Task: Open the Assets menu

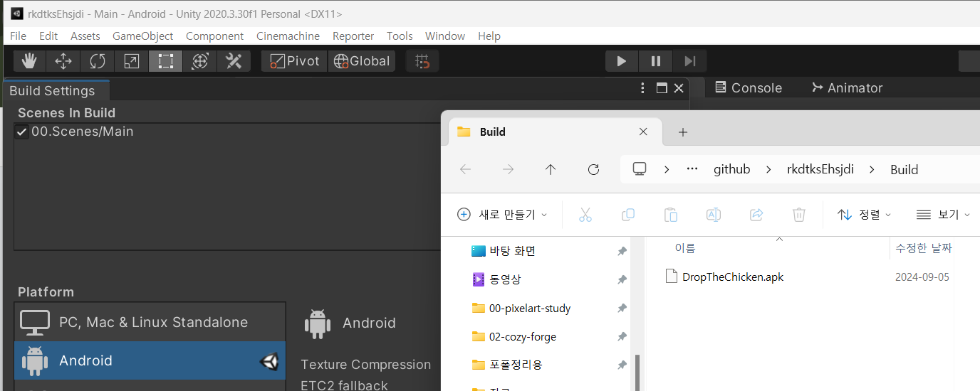Action: pyautogui.click(x=85, y=36)
